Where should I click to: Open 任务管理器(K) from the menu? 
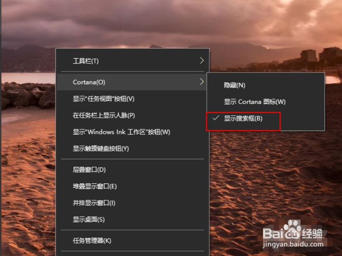132,241
